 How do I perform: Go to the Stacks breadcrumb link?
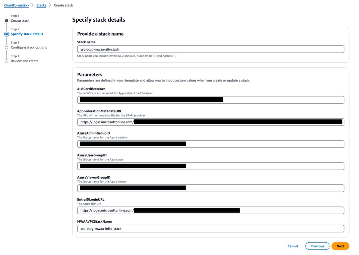click(41, 5)
